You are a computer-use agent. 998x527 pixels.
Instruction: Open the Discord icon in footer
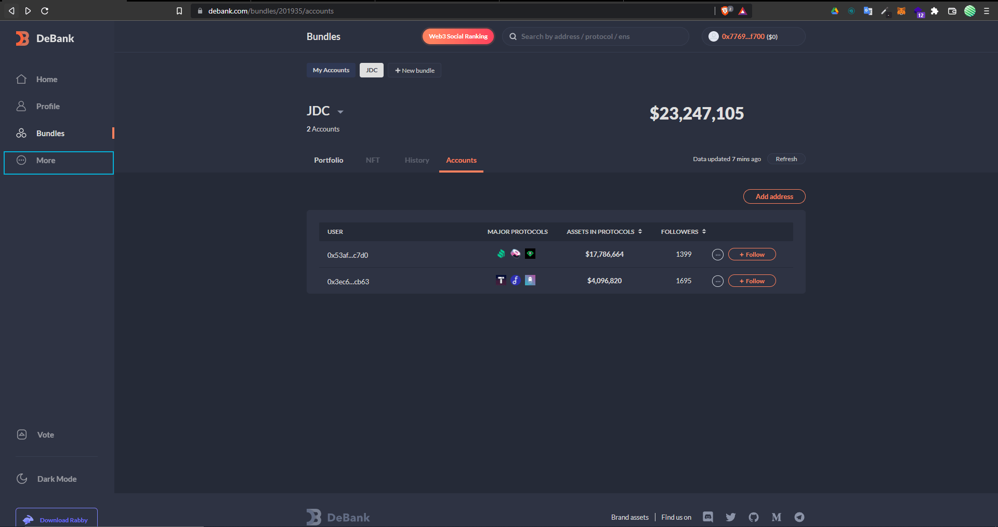coord(708,517)
